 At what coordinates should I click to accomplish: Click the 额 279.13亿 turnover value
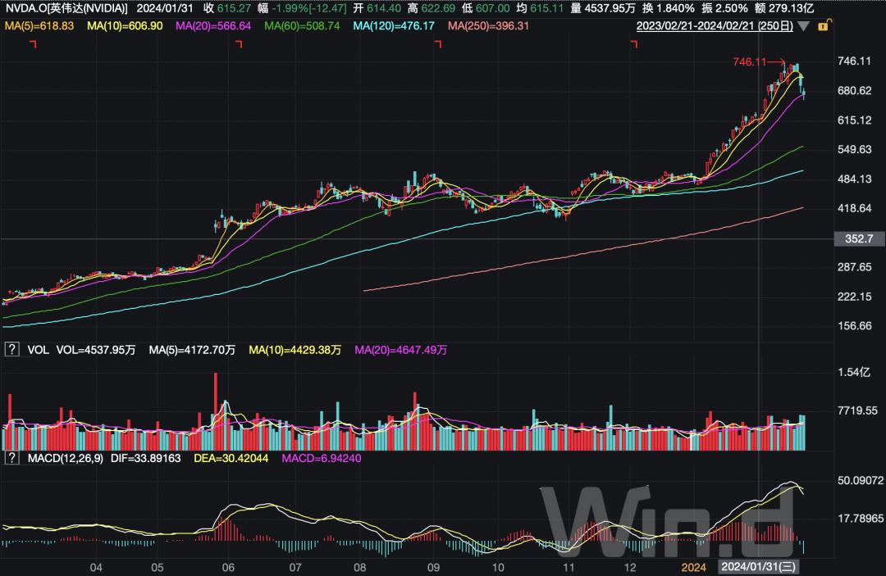(784, 8)
